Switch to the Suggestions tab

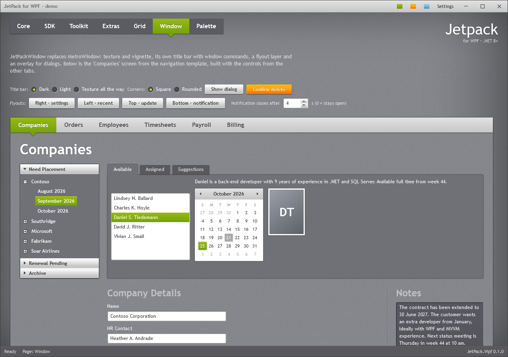click(x=191, y=169)
